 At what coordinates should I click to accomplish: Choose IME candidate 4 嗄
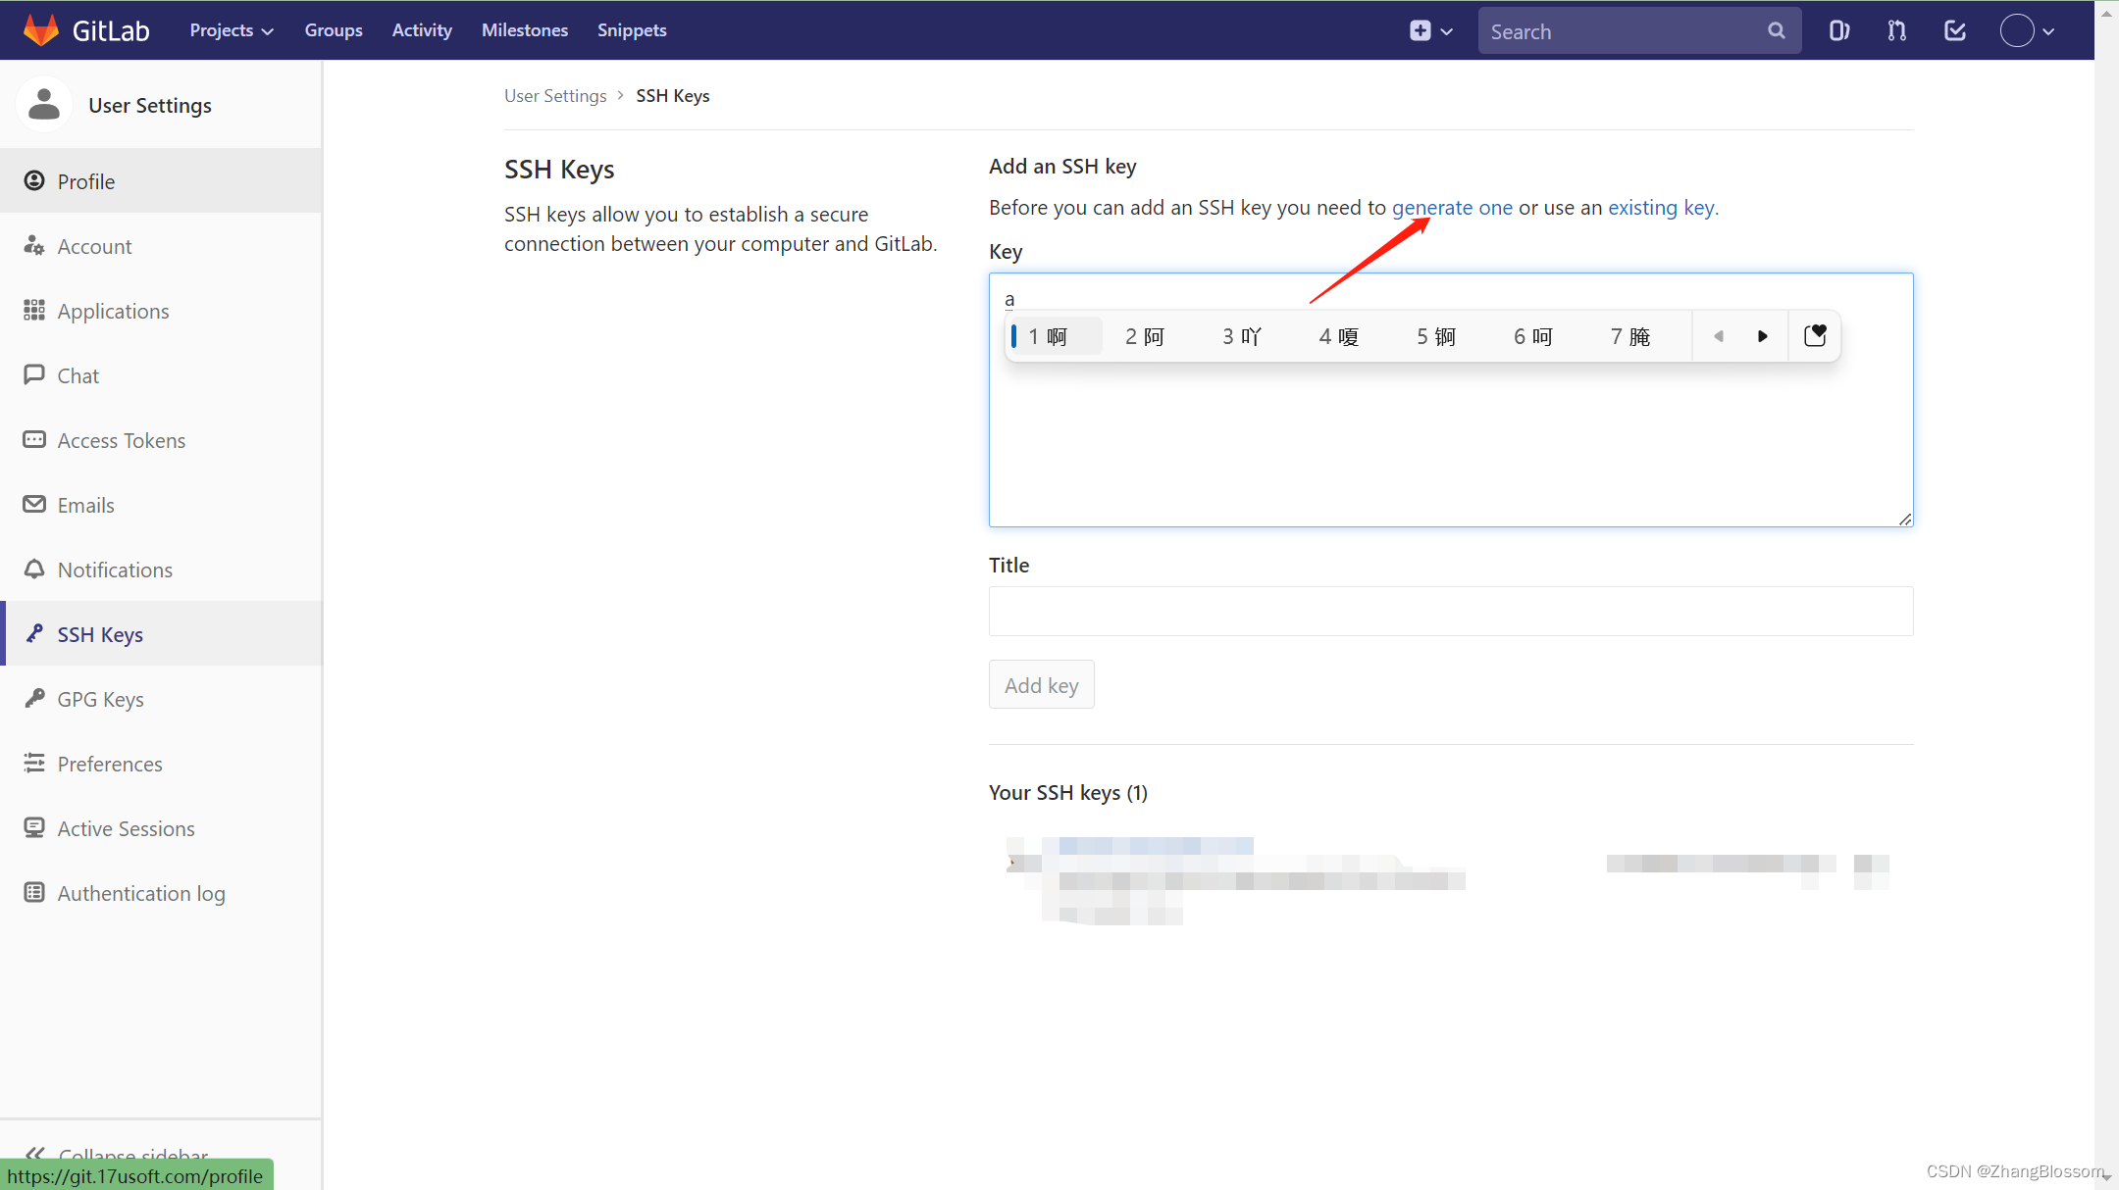1338,336
